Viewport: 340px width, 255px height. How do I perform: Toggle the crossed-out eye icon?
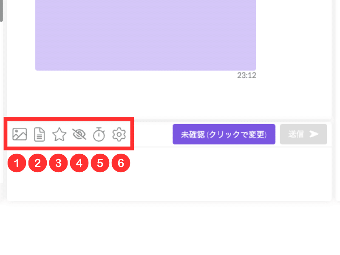(79, 134)
